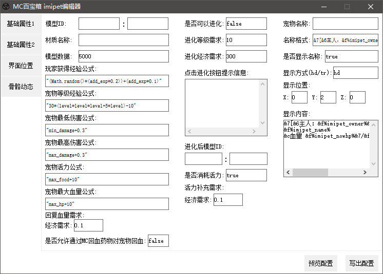
Task: Click 提示信息 box scroll up arrow
Action: pos(262,84)
